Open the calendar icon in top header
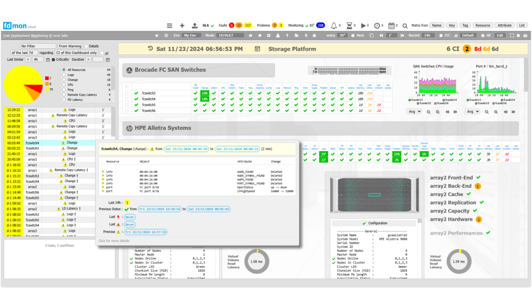This screenshot has height=288, width=532. (x=391, y=25)
